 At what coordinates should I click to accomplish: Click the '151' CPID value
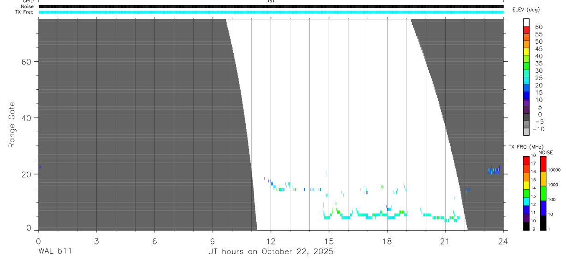pyautogui.click(x=271, y=1)
